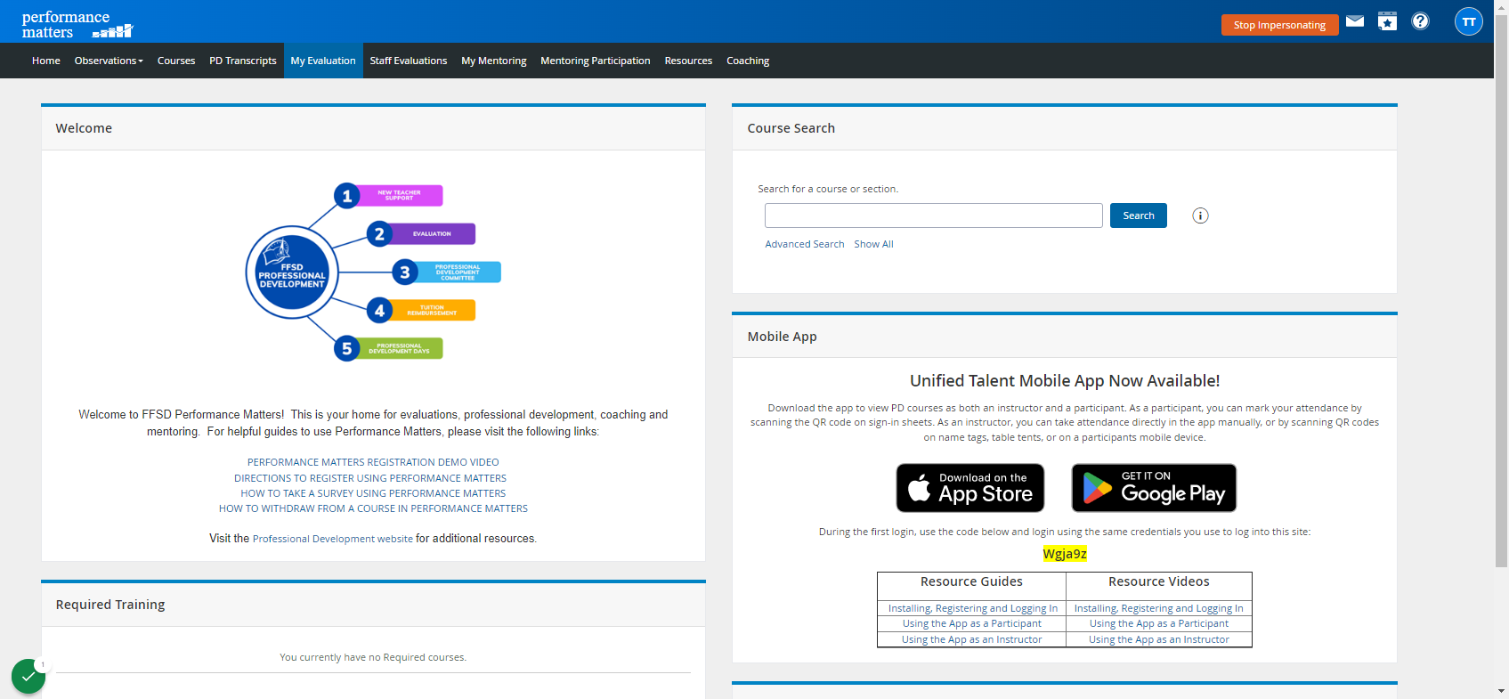Click the FFSD Professional Development graphic
The width and height of the screenshot is (1509, 699).
[373, 272]
